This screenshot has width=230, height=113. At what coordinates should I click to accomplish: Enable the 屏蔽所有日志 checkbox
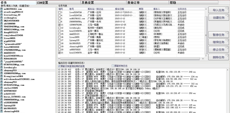tap(113, 66)
